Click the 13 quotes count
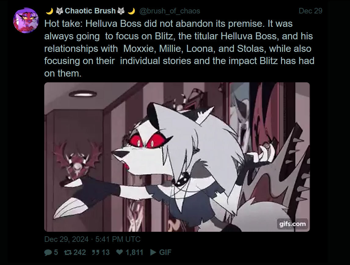The height and width of the screenshot is (265, 350). 106,252
